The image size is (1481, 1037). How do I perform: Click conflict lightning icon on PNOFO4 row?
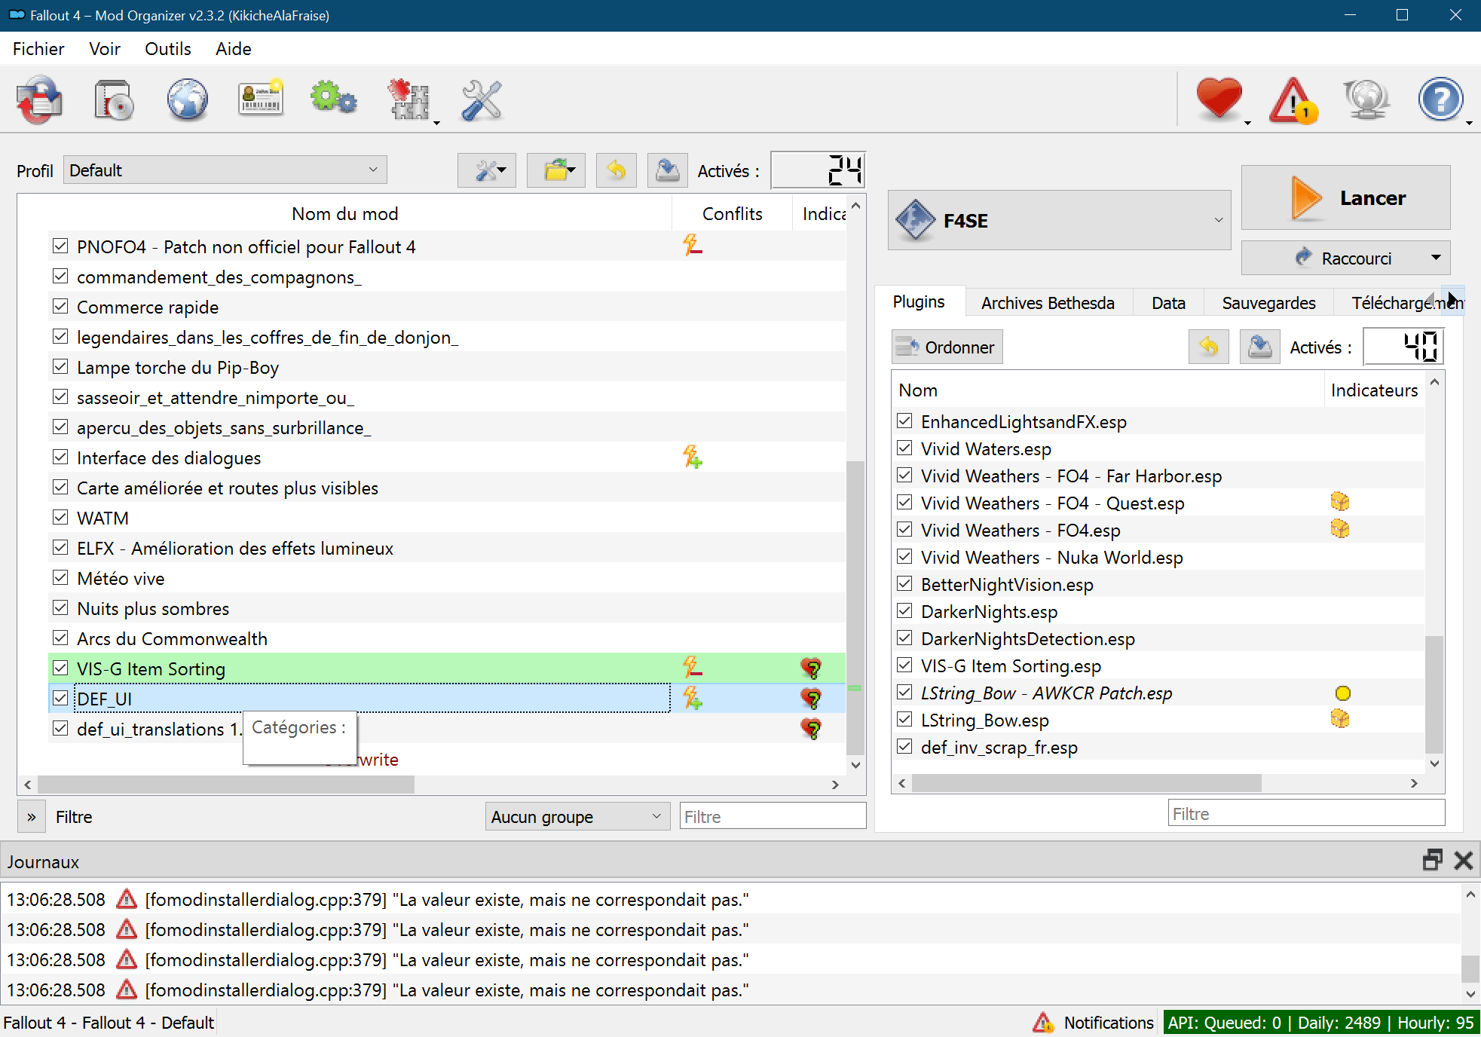coord(693,245)
